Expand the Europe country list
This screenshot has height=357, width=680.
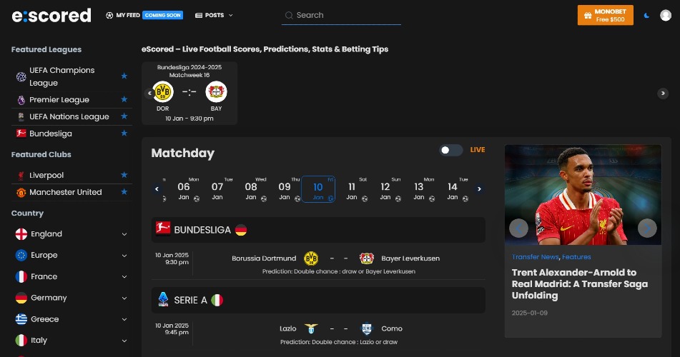point(124,256)
